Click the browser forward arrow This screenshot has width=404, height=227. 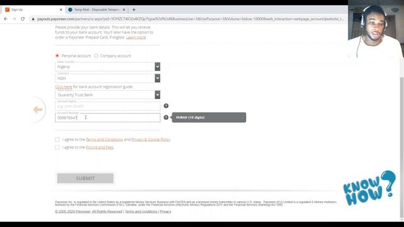coord(14,19)
